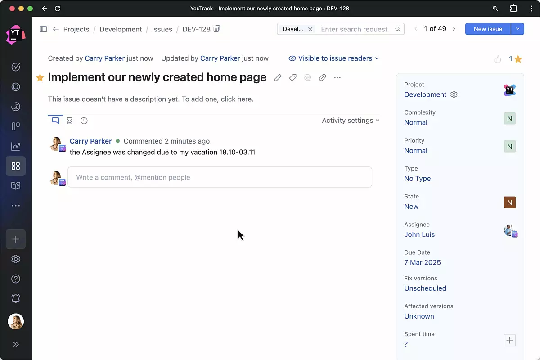The height and width of the screenshot is (360, 540).
Task: Toggle the main sidebar panel icon
Action: 44,29
